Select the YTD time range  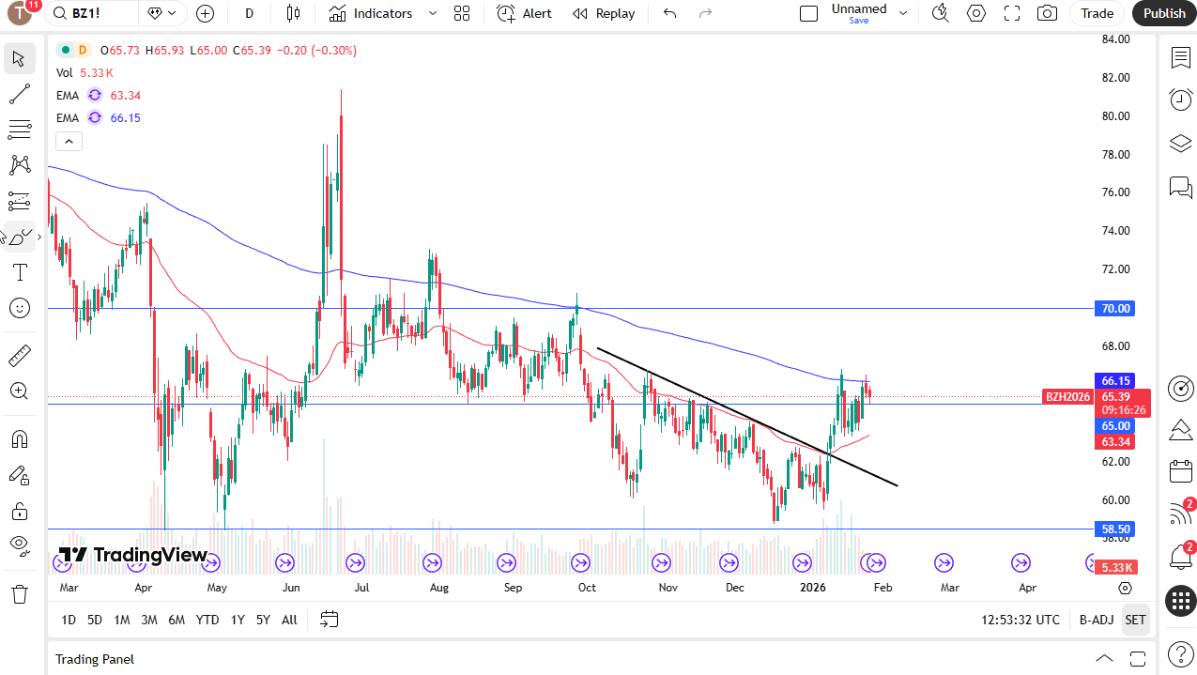coord(207,620)
